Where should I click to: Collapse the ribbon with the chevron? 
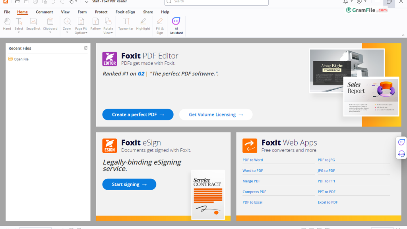point(403,35)
